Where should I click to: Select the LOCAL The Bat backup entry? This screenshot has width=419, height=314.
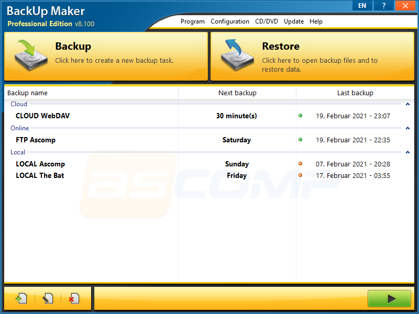click(40, 175)
